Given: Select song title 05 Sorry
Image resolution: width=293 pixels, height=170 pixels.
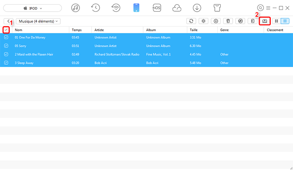Looking at the screenshot, I should pos(21,46).
